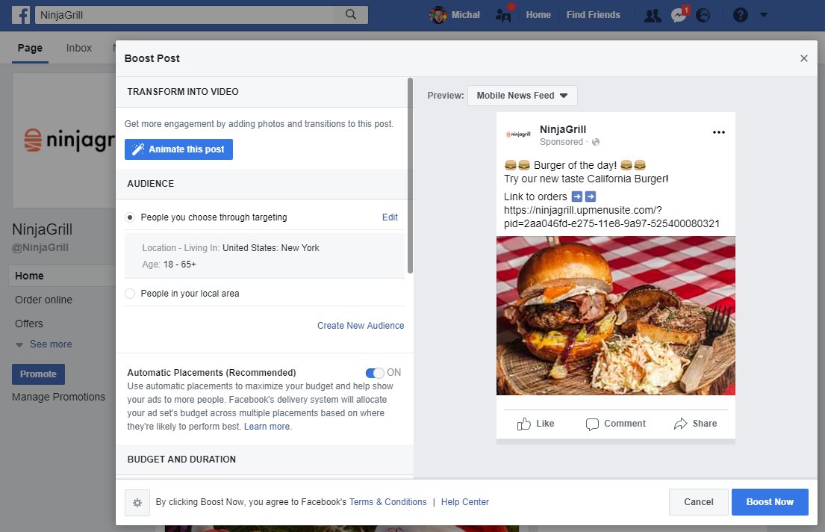Open the friend requests icon
Screen dimensions: 825x532
pyautogui.click(x=653, y=15)
